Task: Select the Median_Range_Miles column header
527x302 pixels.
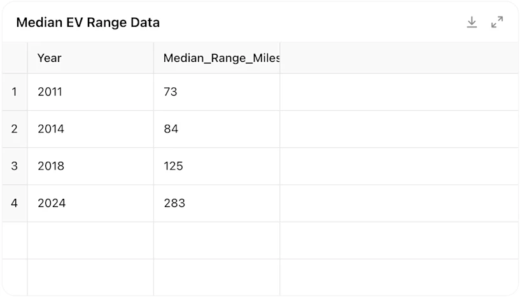Action: (217, 58)
